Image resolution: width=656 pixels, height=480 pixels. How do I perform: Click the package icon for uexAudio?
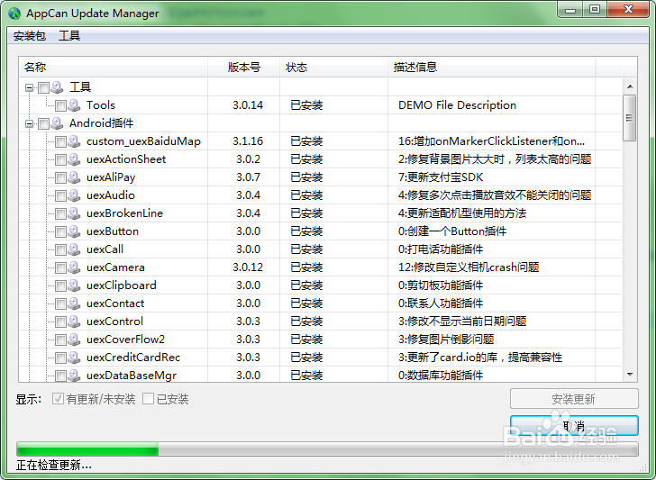74,195
